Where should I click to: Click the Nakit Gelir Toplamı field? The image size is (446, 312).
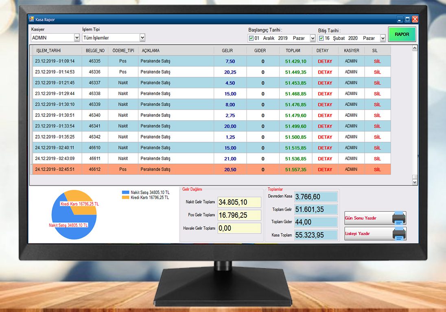tap(239, 202)
